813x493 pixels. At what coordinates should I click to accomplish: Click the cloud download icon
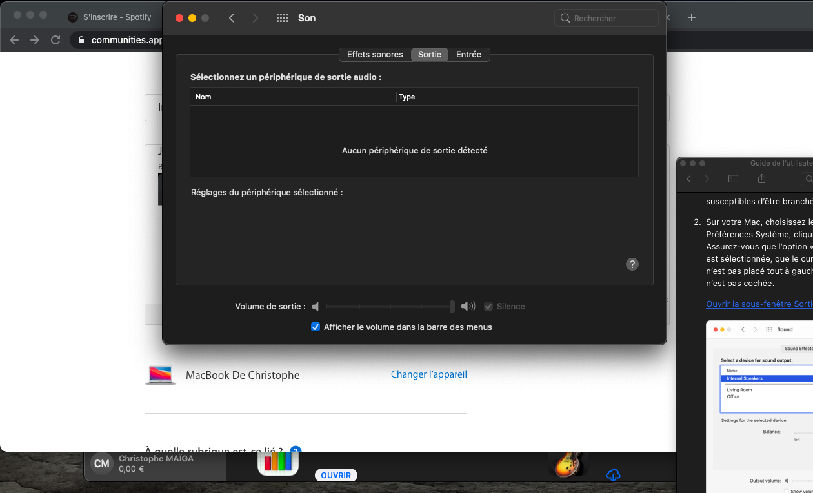click(613, 475)
